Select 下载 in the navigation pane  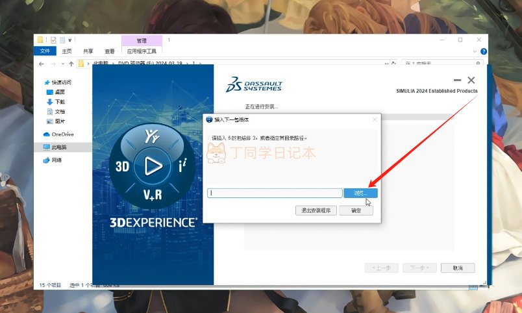(60, 102)
